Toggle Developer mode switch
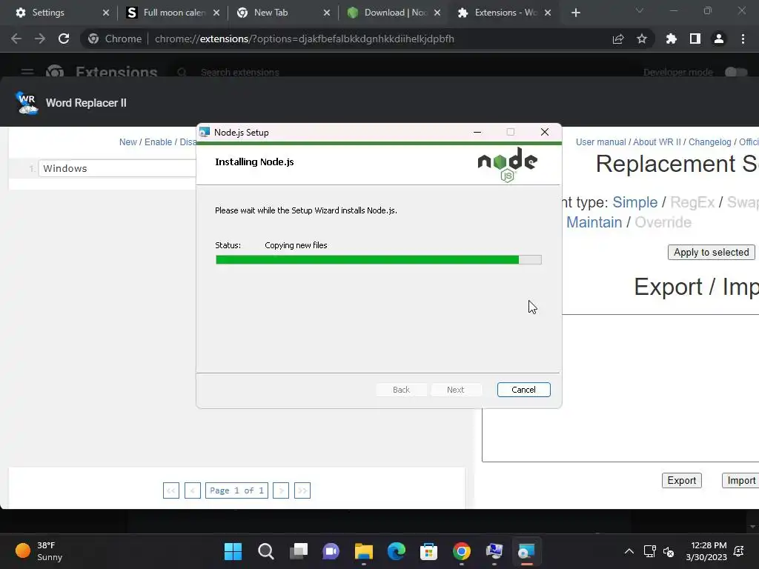This screenshot has width=759, height=569. [x=736, y=72]
